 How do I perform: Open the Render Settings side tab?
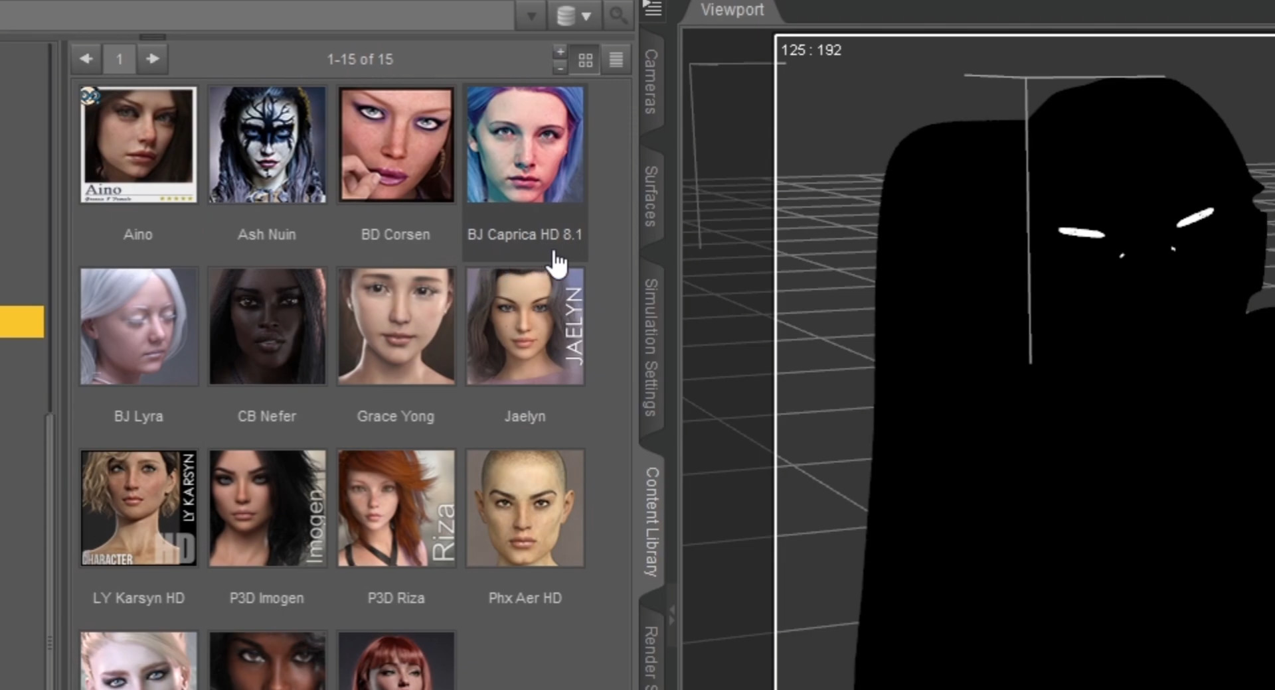click(651, 654)
